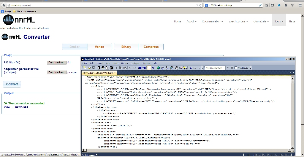Click the globe web browser icon in TextPad
Screen dimensions: 304x157
coord(159,68)
